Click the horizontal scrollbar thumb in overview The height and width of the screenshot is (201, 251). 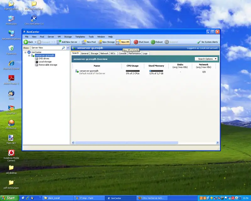(x=126, y=143)
